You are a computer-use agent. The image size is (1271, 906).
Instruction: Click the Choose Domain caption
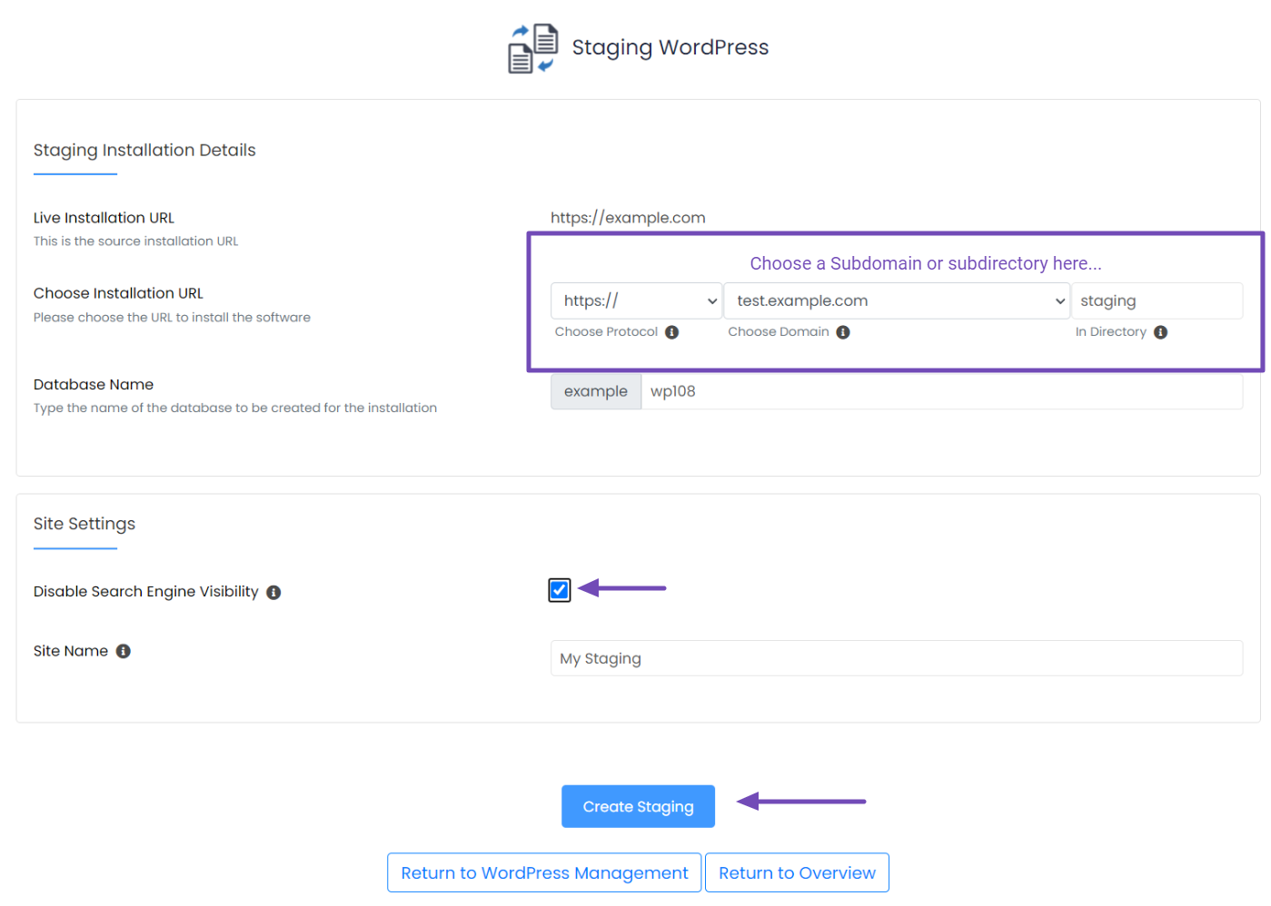(x=779, y=332)
